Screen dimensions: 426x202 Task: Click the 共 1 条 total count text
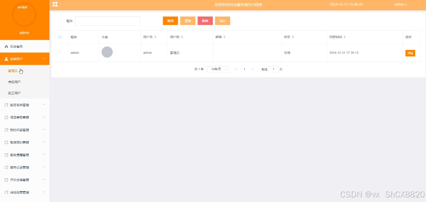(199, 69)
